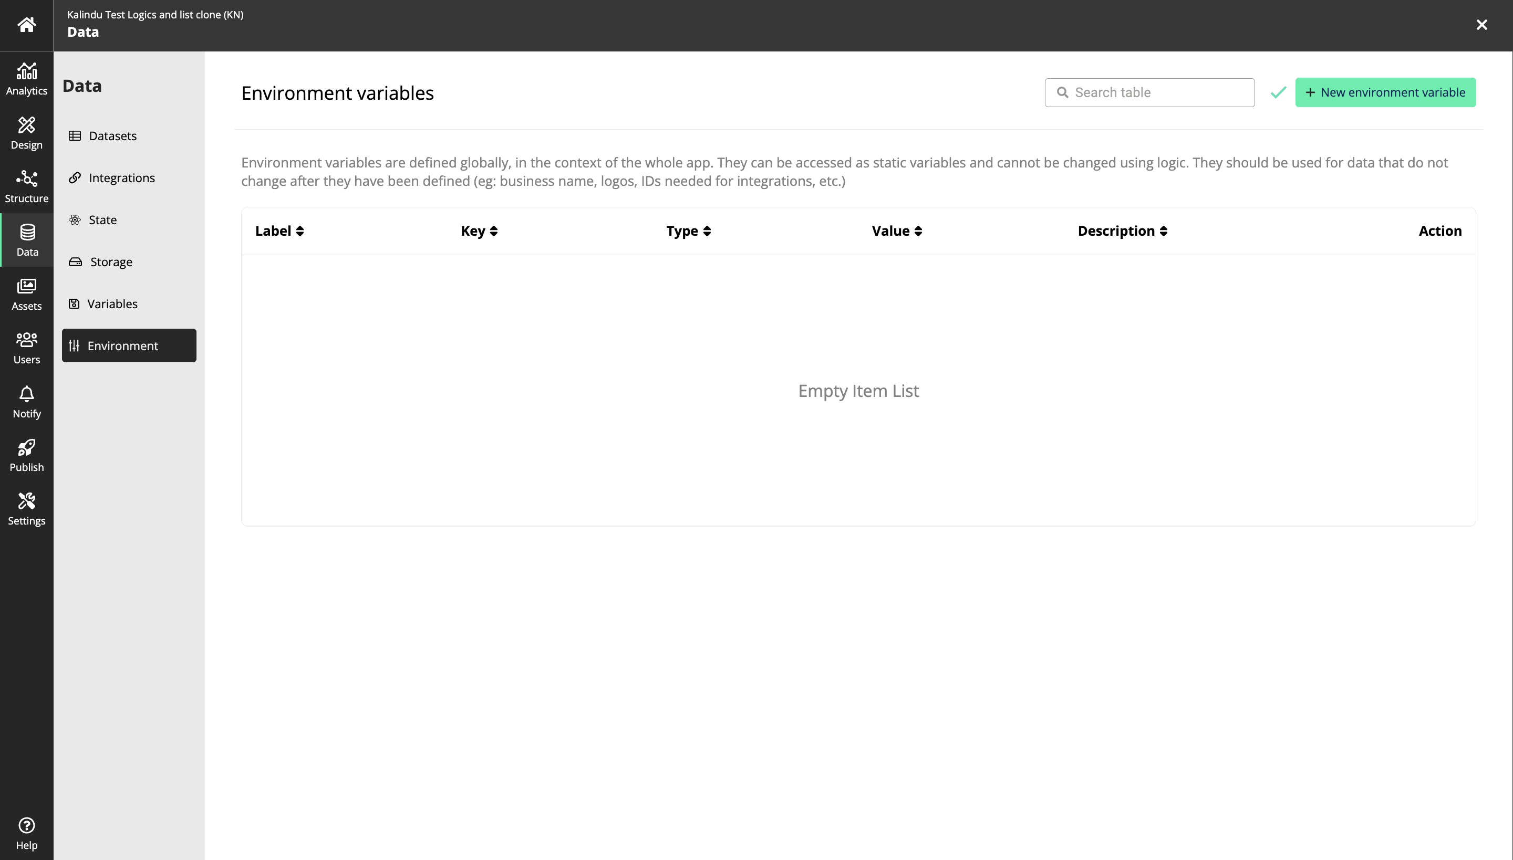
Task: Sort table by Value column
Action: click(x=897, y=231)
